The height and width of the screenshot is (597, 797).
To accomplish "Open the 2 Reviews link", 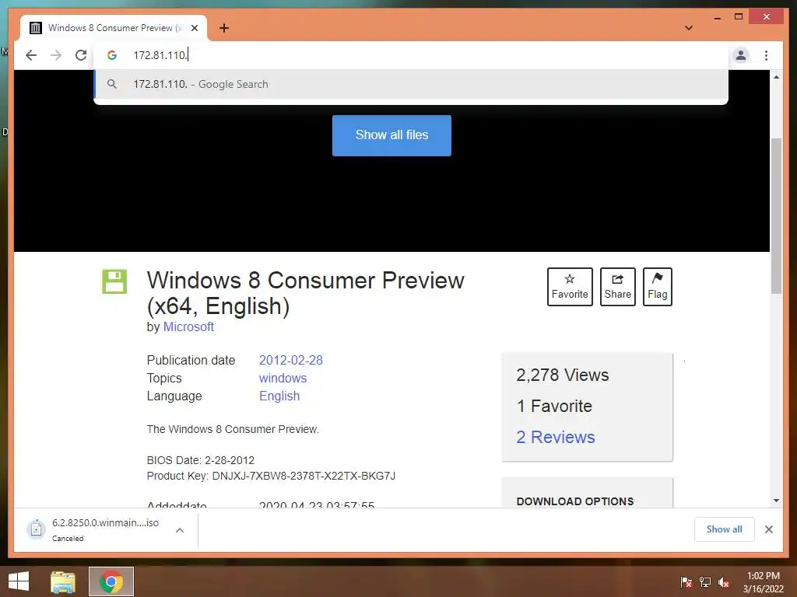I will (x=555, y=437).
